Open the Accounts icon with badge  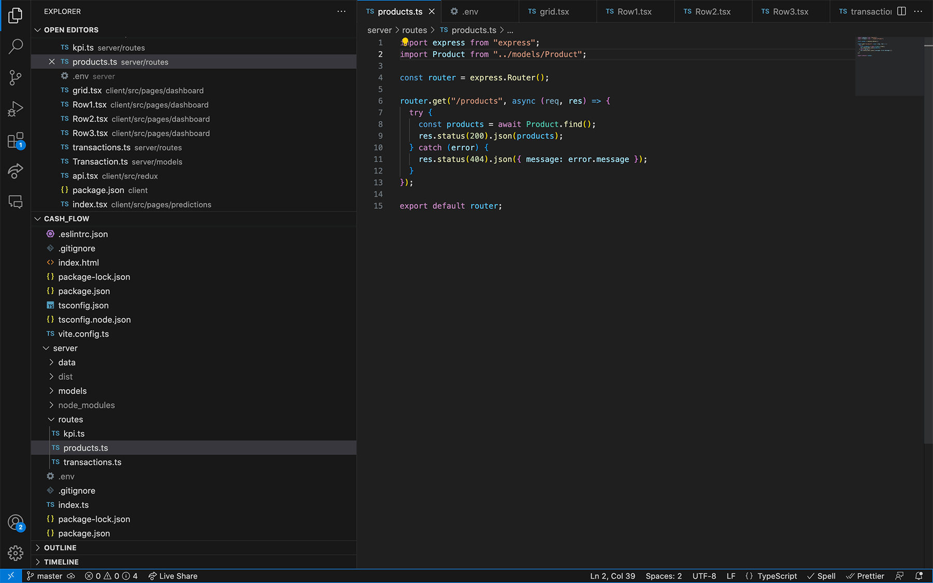click(x=16, y=522)
